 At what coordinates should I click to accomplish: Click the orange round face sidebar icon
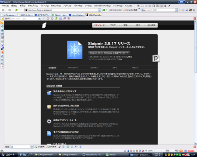pyautogui.click(x=2, y=52)
